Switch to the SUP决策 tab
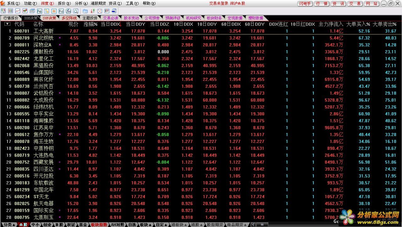This screenshot has height=227, width=402. [50, 18]
